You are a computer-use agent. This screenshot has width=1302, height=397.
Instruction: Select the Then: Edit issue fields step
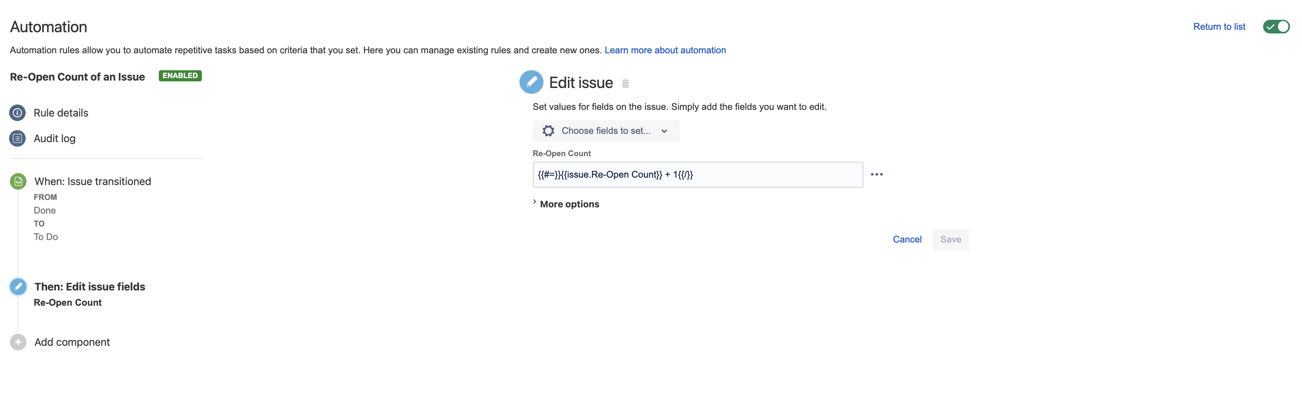pyautogui.click(x=89, y=286)
